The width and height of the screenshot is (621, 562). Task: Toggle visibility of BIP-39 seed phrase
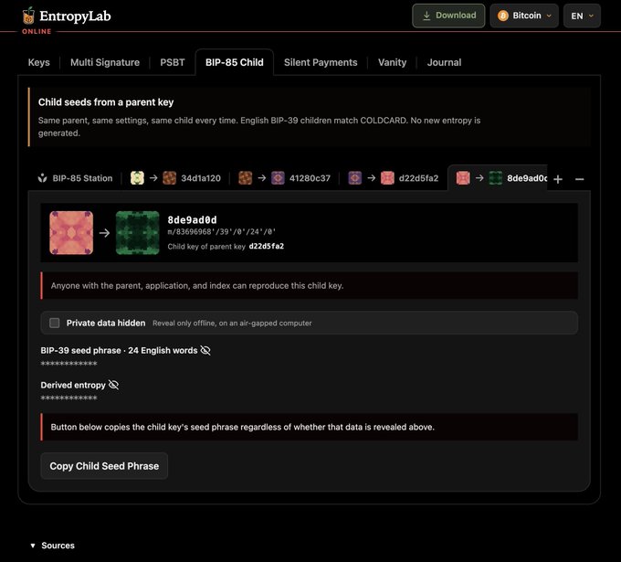click(x=205, y=350)
